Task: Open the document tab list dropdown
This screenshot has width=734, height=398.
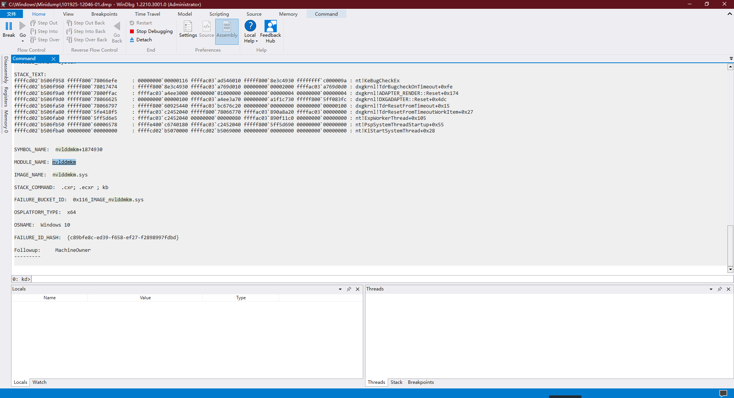Action: point(731,59)
